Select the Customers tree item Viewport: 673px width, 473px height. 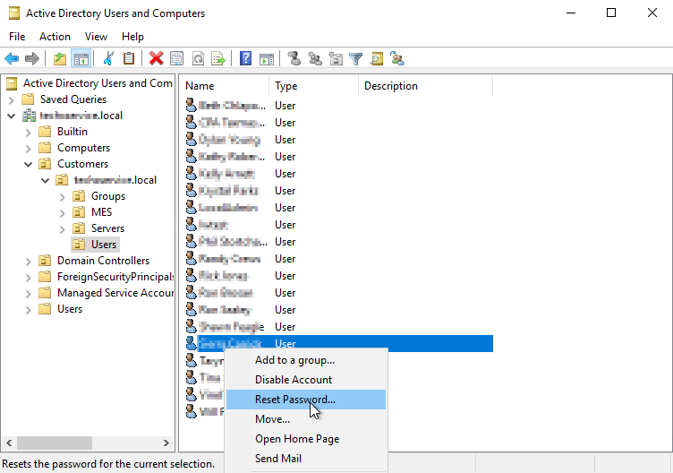pos(83,164)
